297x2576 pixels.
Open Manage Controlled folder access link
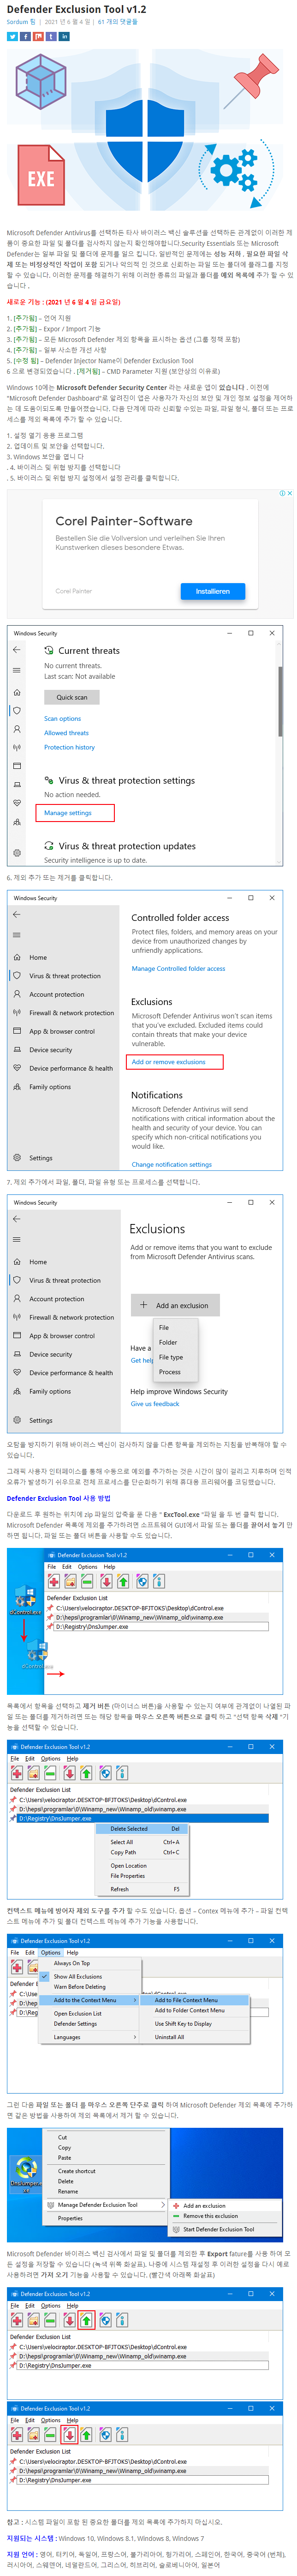178,968
